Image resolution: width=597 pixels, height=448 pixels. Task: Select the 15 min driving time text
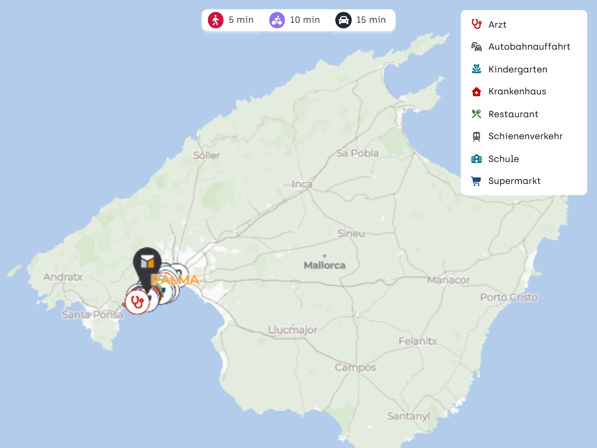[371, 20]
